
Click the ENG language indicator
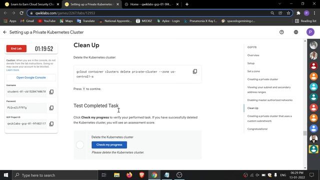pos(283,175)
